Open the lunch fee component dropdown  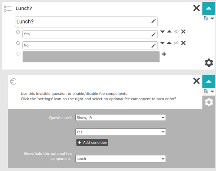pos(121,159)
